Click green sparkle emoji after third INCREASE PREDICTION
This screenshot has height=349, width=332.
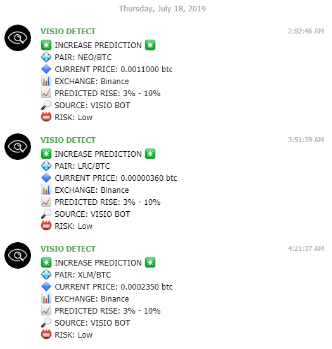click(150, 262)
